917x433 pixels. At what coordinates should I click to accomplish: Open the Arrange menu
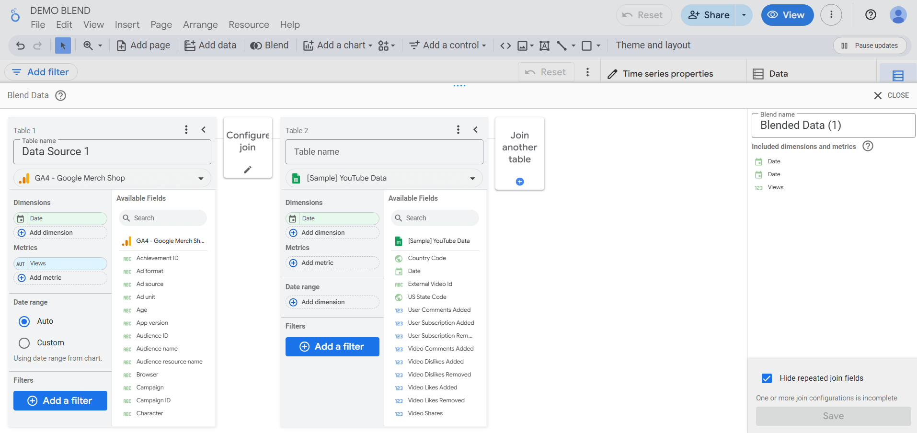200,25
